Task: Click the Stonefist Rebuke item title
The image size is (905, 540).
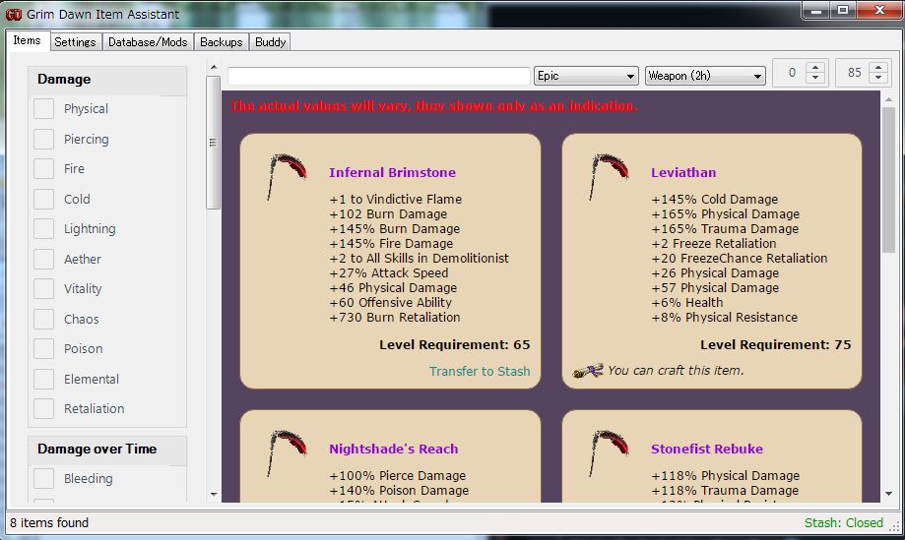Action: click(x=707, y=449)
